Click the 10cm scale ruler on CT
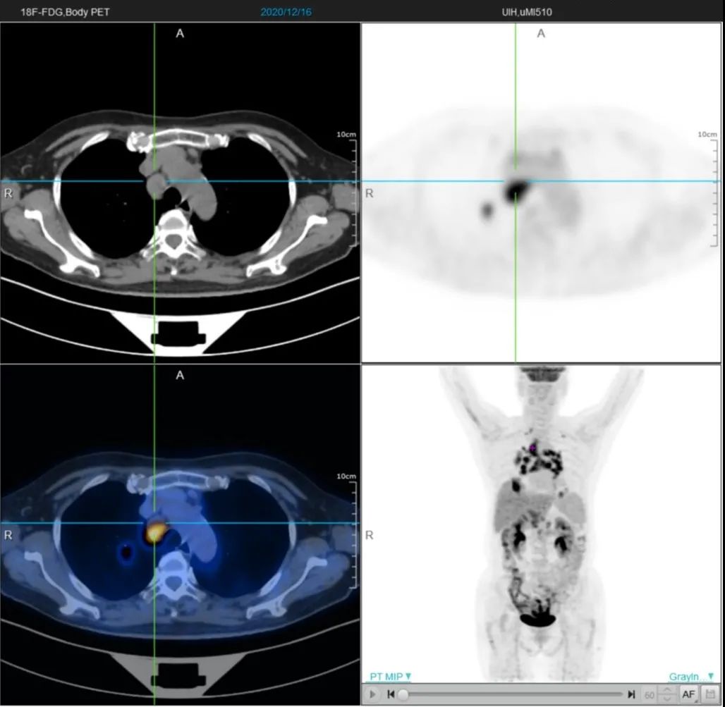The image size is (725, 707). [351, 190]
